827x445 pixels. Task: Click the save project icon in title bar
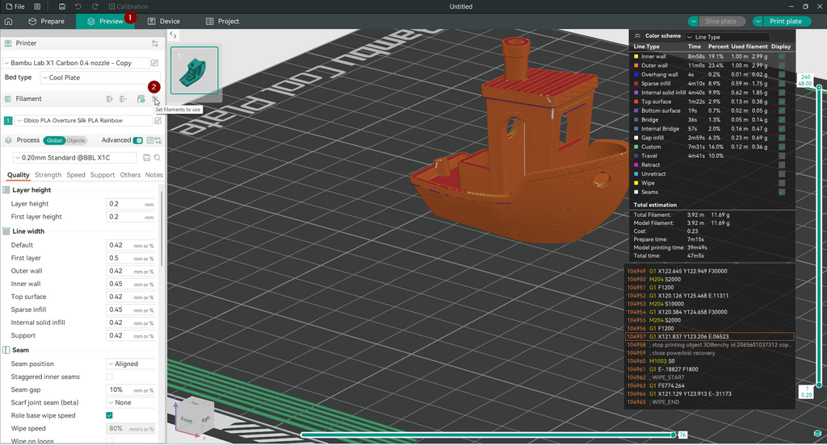pyautogui.click(x=62, y=6)
